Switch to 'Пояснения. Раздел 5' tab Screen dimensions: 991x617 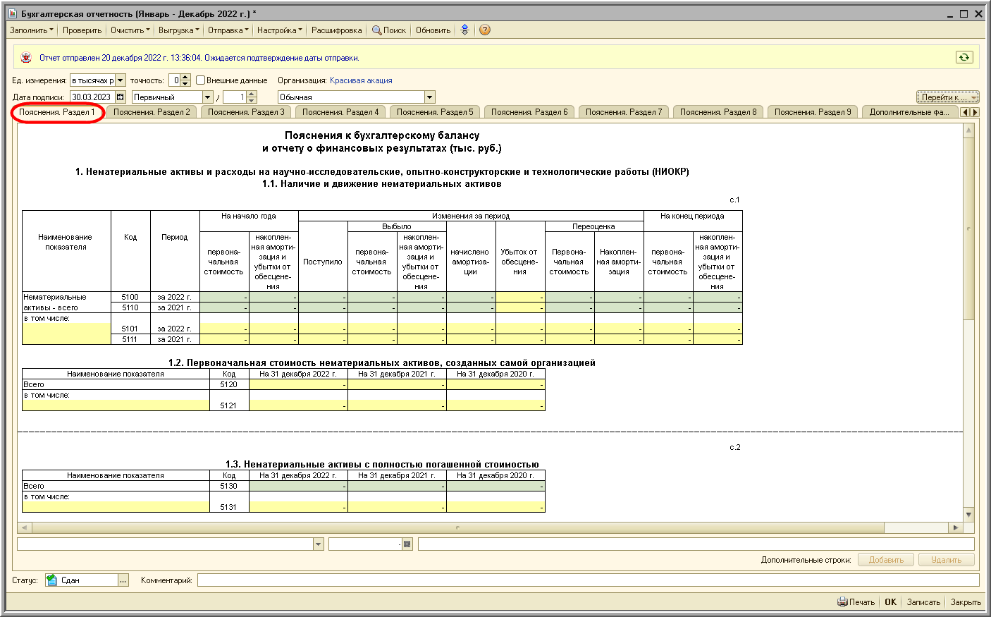point(435,112)
